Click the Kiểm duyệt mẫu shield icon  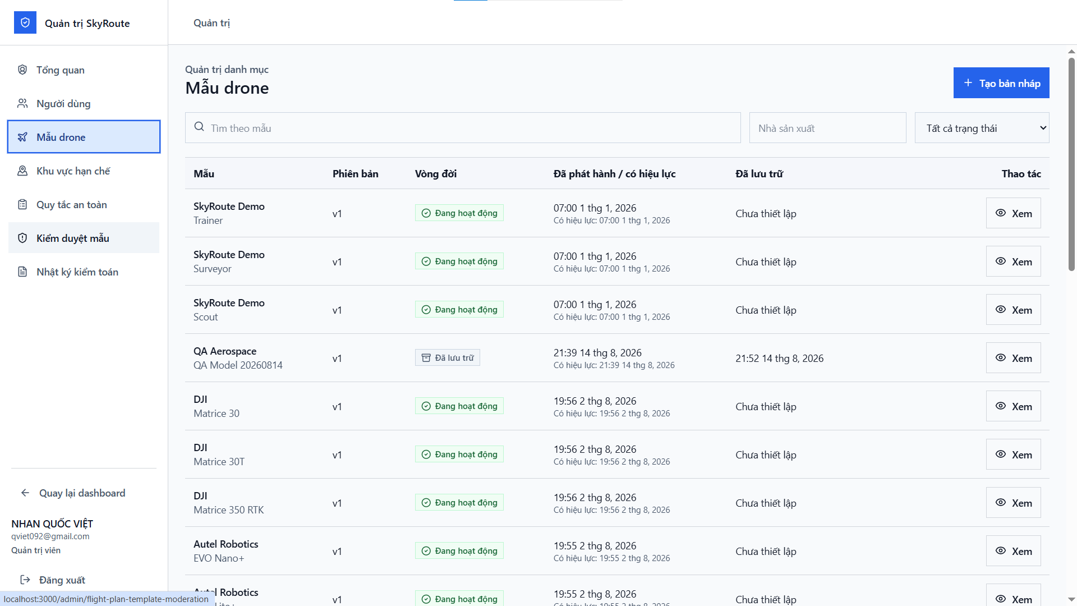coord(22,238)
